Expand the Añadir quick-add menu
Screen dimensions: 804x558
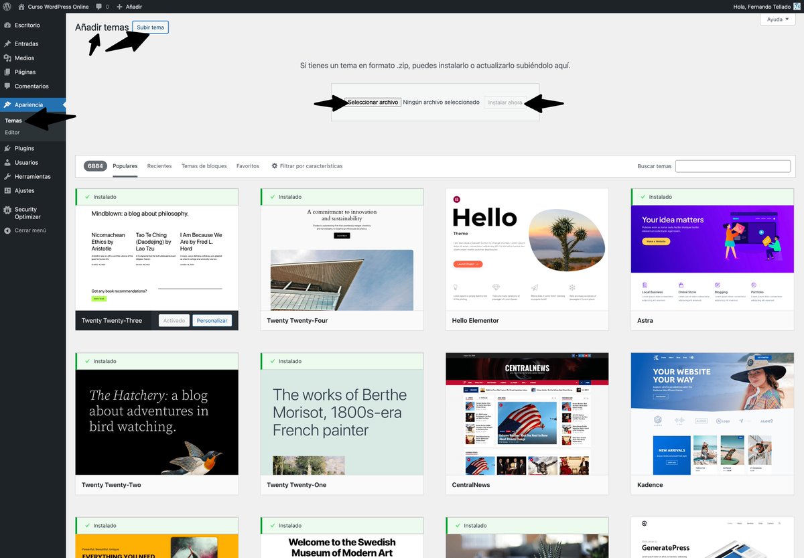click(x=128, y=6)
